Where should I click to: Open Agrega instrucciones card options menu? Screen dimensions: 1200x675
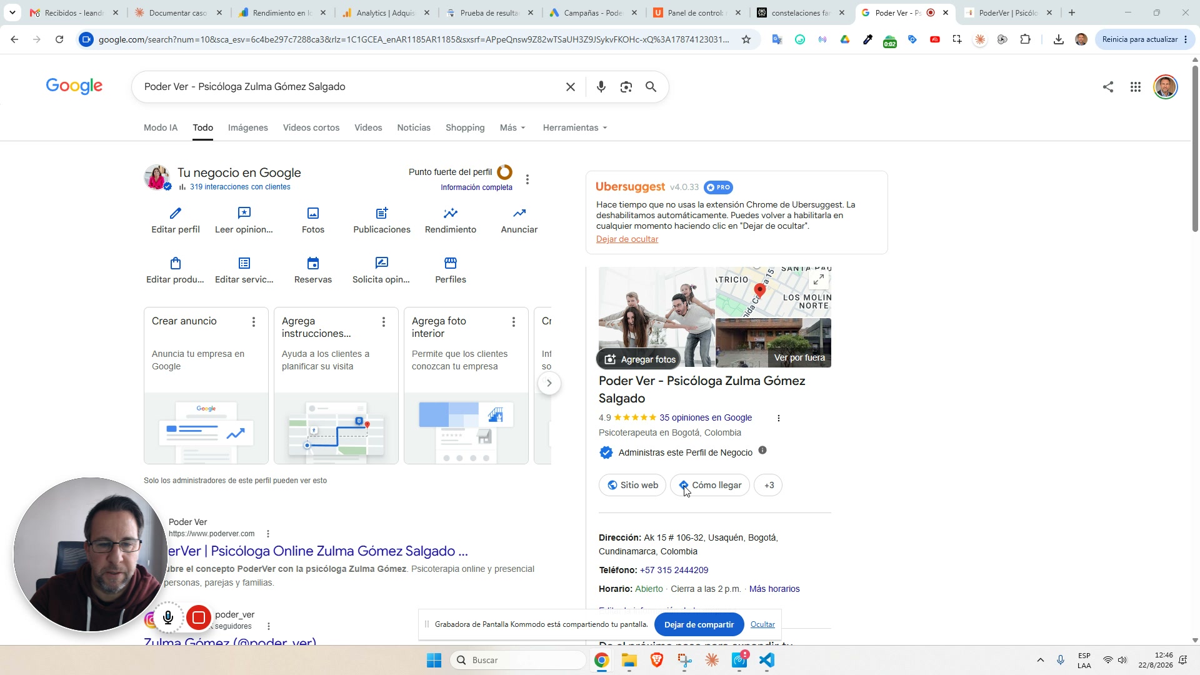384,322
